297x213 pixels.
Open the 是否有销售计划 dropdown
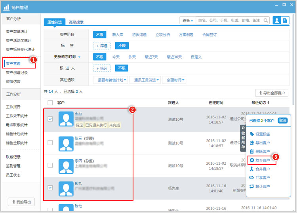[110, 80]
